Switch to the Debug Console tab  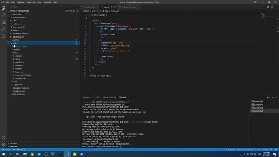tap(109, 97)
